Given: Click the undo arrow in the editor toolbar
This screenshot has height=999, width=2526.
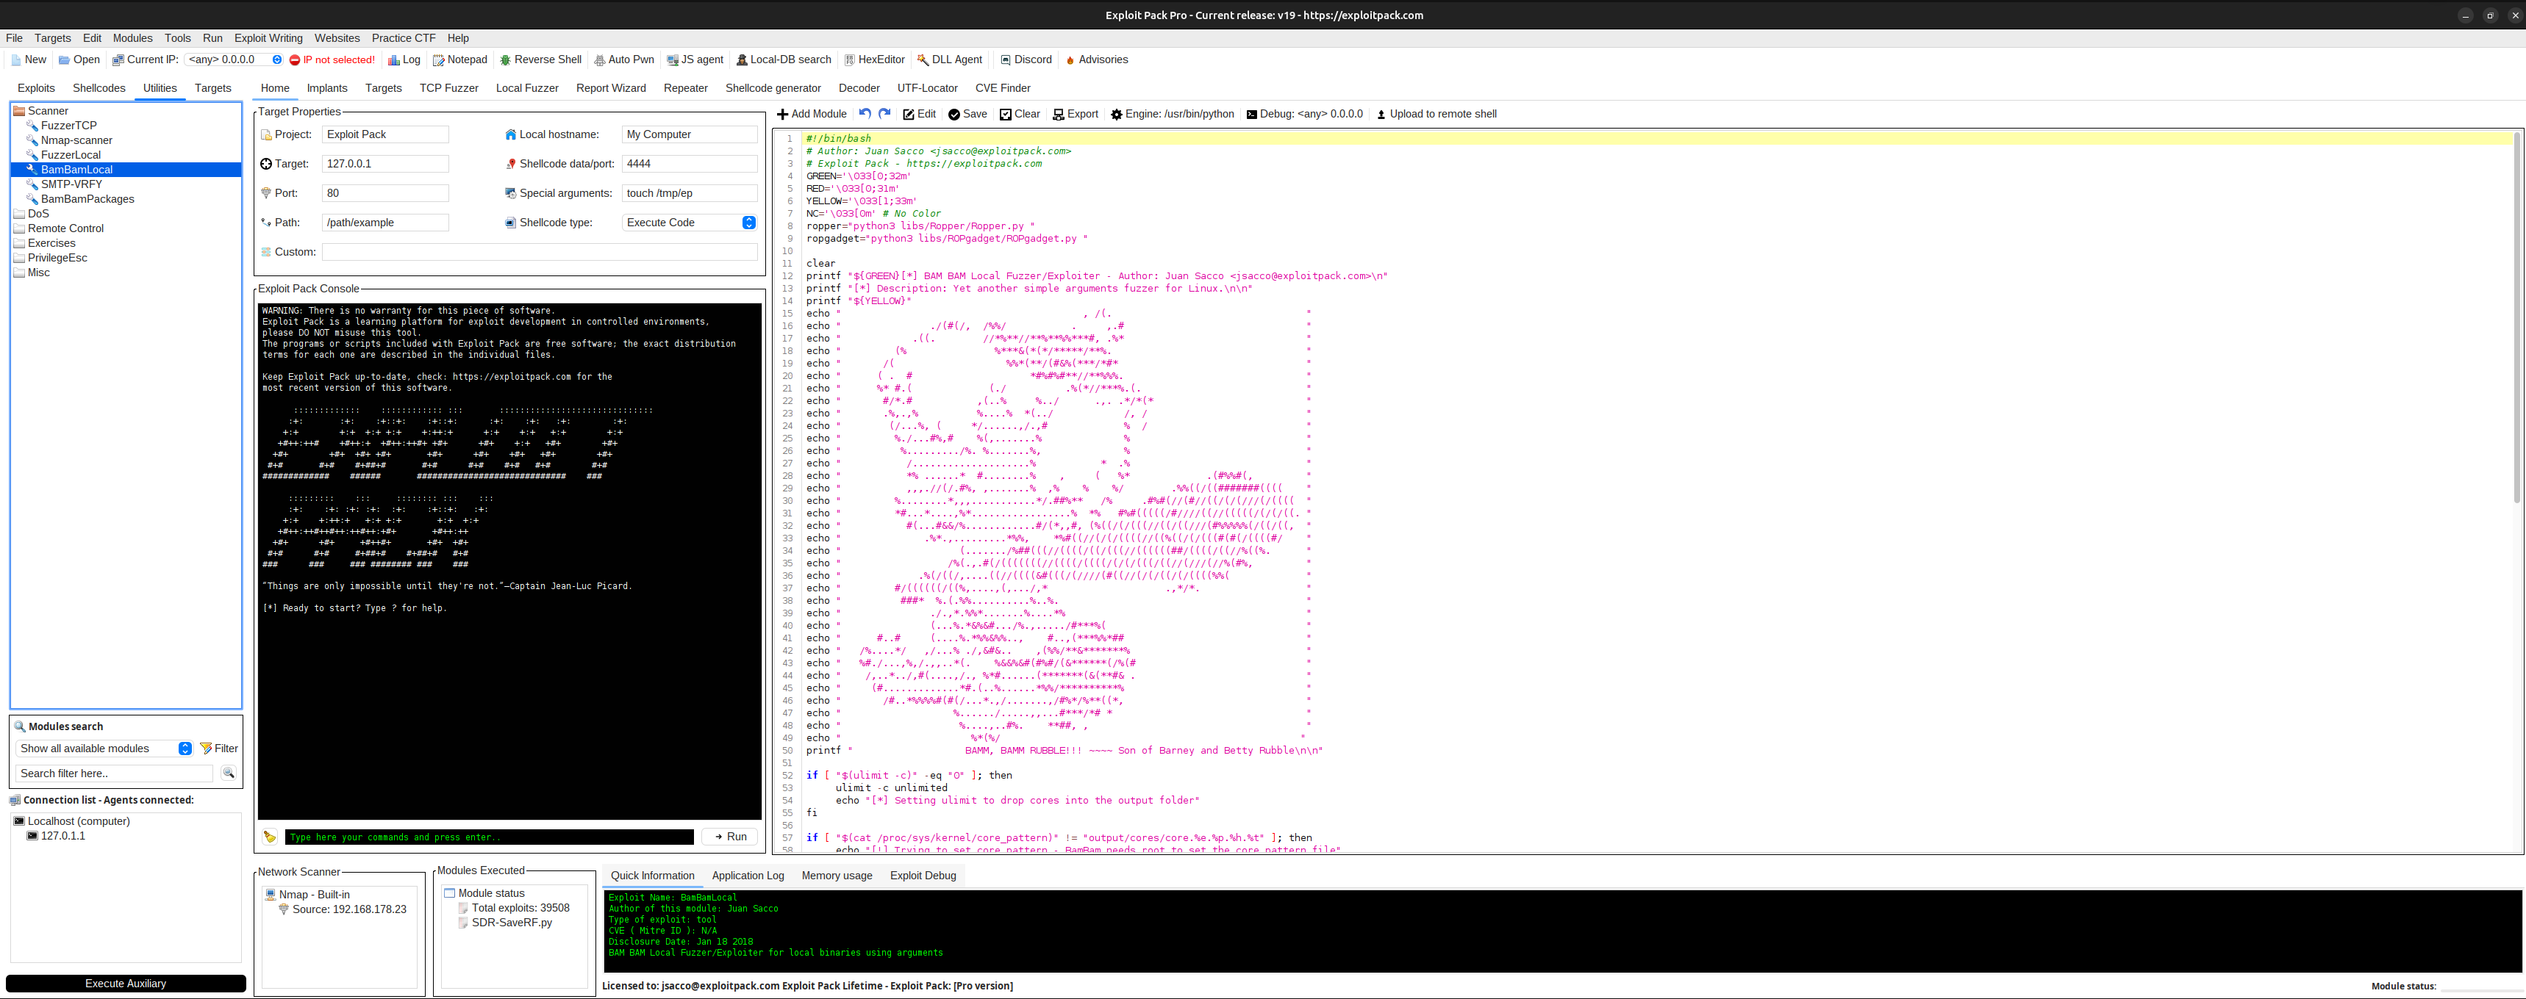Looking at the screenshot, I should (x=865, y=114).
